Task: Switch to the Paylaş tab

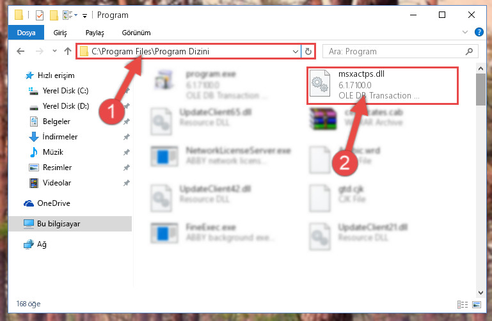Action: point(95,33)
